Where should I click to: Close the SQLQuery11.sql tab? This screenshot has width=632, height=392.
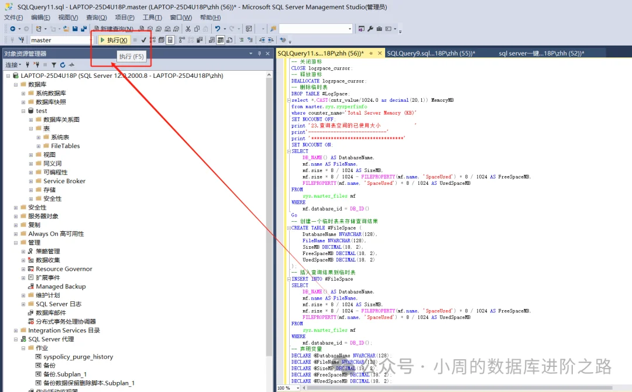point(380,53)
